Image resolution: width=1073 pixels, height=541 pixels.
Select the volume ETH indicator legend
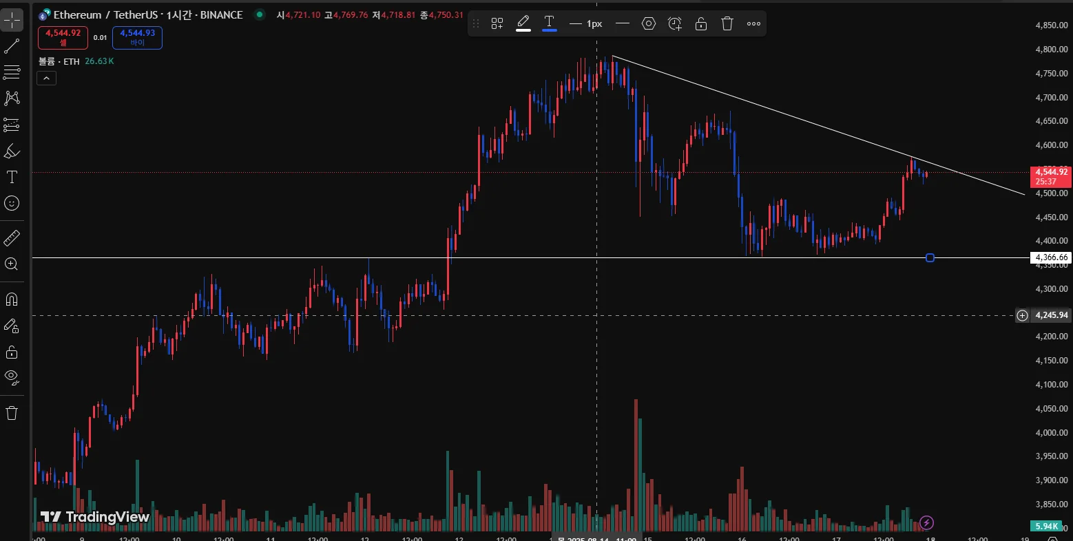click(x=59, y=61)
